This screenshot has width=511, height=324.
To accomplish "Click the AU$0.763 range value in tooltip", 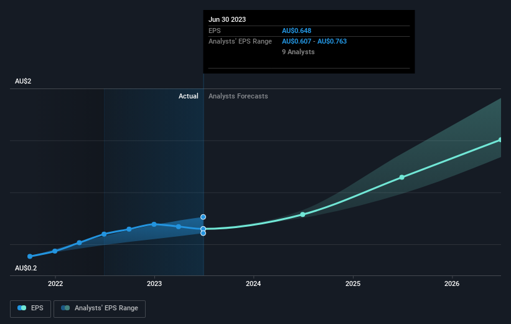I will [x=332, y=42].
